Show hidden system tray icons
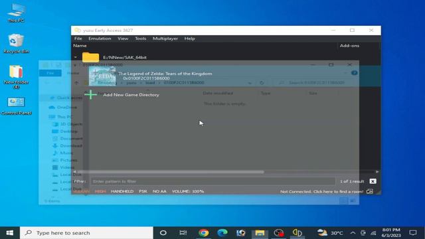This screenshot has width=425, height=239. [x=353, y=233]
